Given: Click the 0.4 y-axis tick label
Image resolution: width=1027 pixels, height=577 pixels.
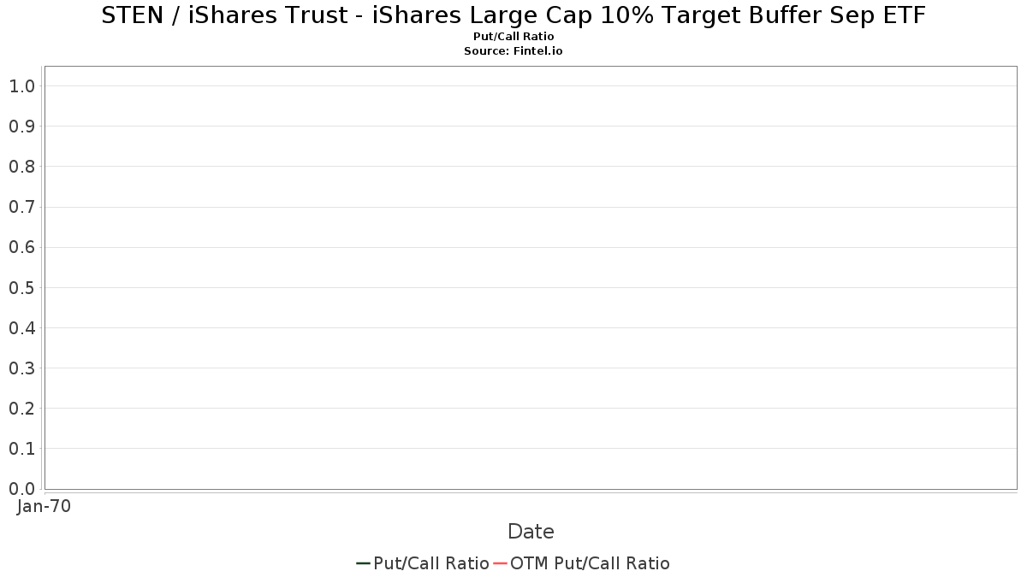Looking at the screenshot, I should (21, 327).
